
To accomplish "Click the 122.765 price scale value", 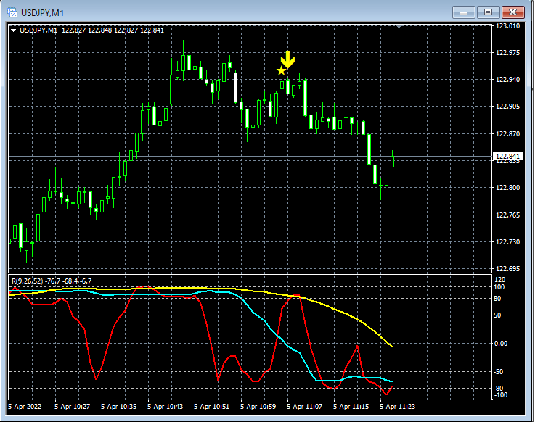I will 507,215.
